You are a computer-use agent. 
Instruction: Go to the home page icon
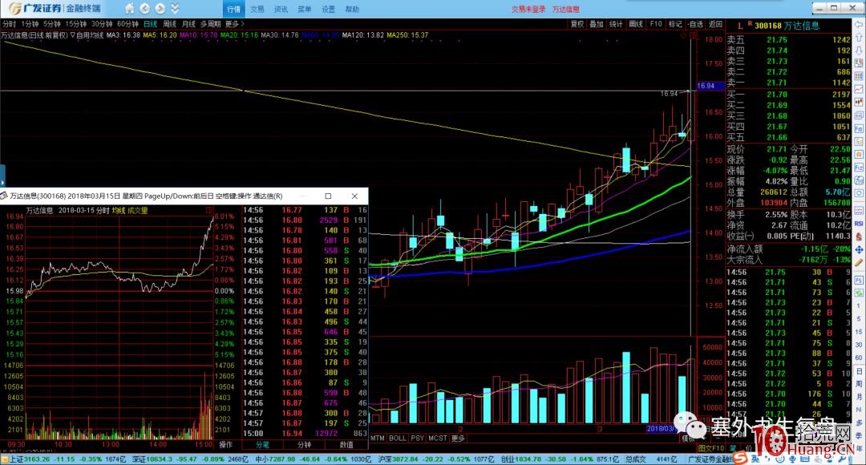click(x=129, y=9)
